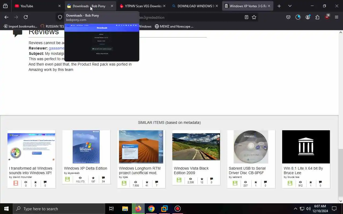Open the Firefox hamburger menu
Screen dimensions: 343x214
(337, 17)
